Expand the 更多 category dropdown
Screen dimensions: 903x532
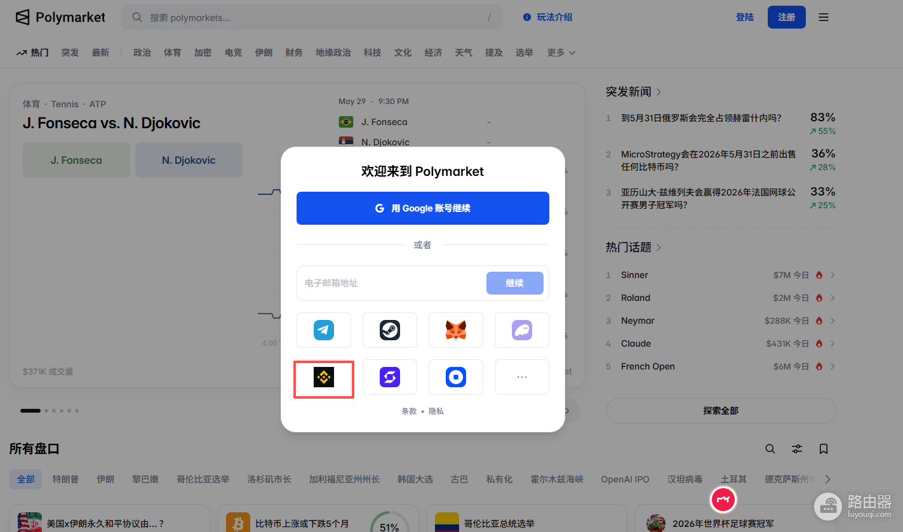[x=561, y=53]
